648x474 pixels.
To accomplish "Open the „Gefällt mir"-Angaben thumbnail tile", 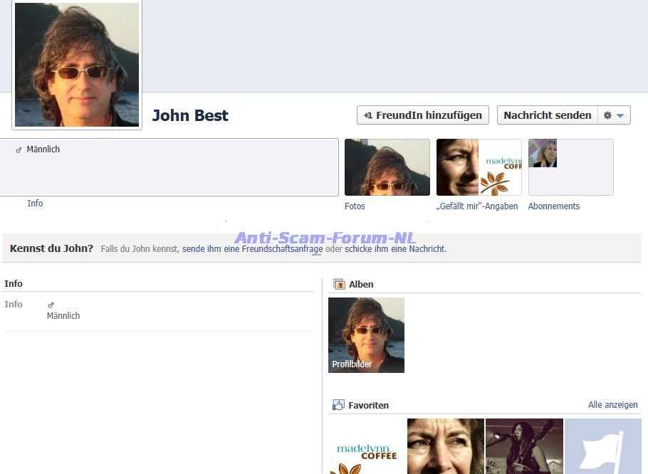I will [x=479, y=167].
